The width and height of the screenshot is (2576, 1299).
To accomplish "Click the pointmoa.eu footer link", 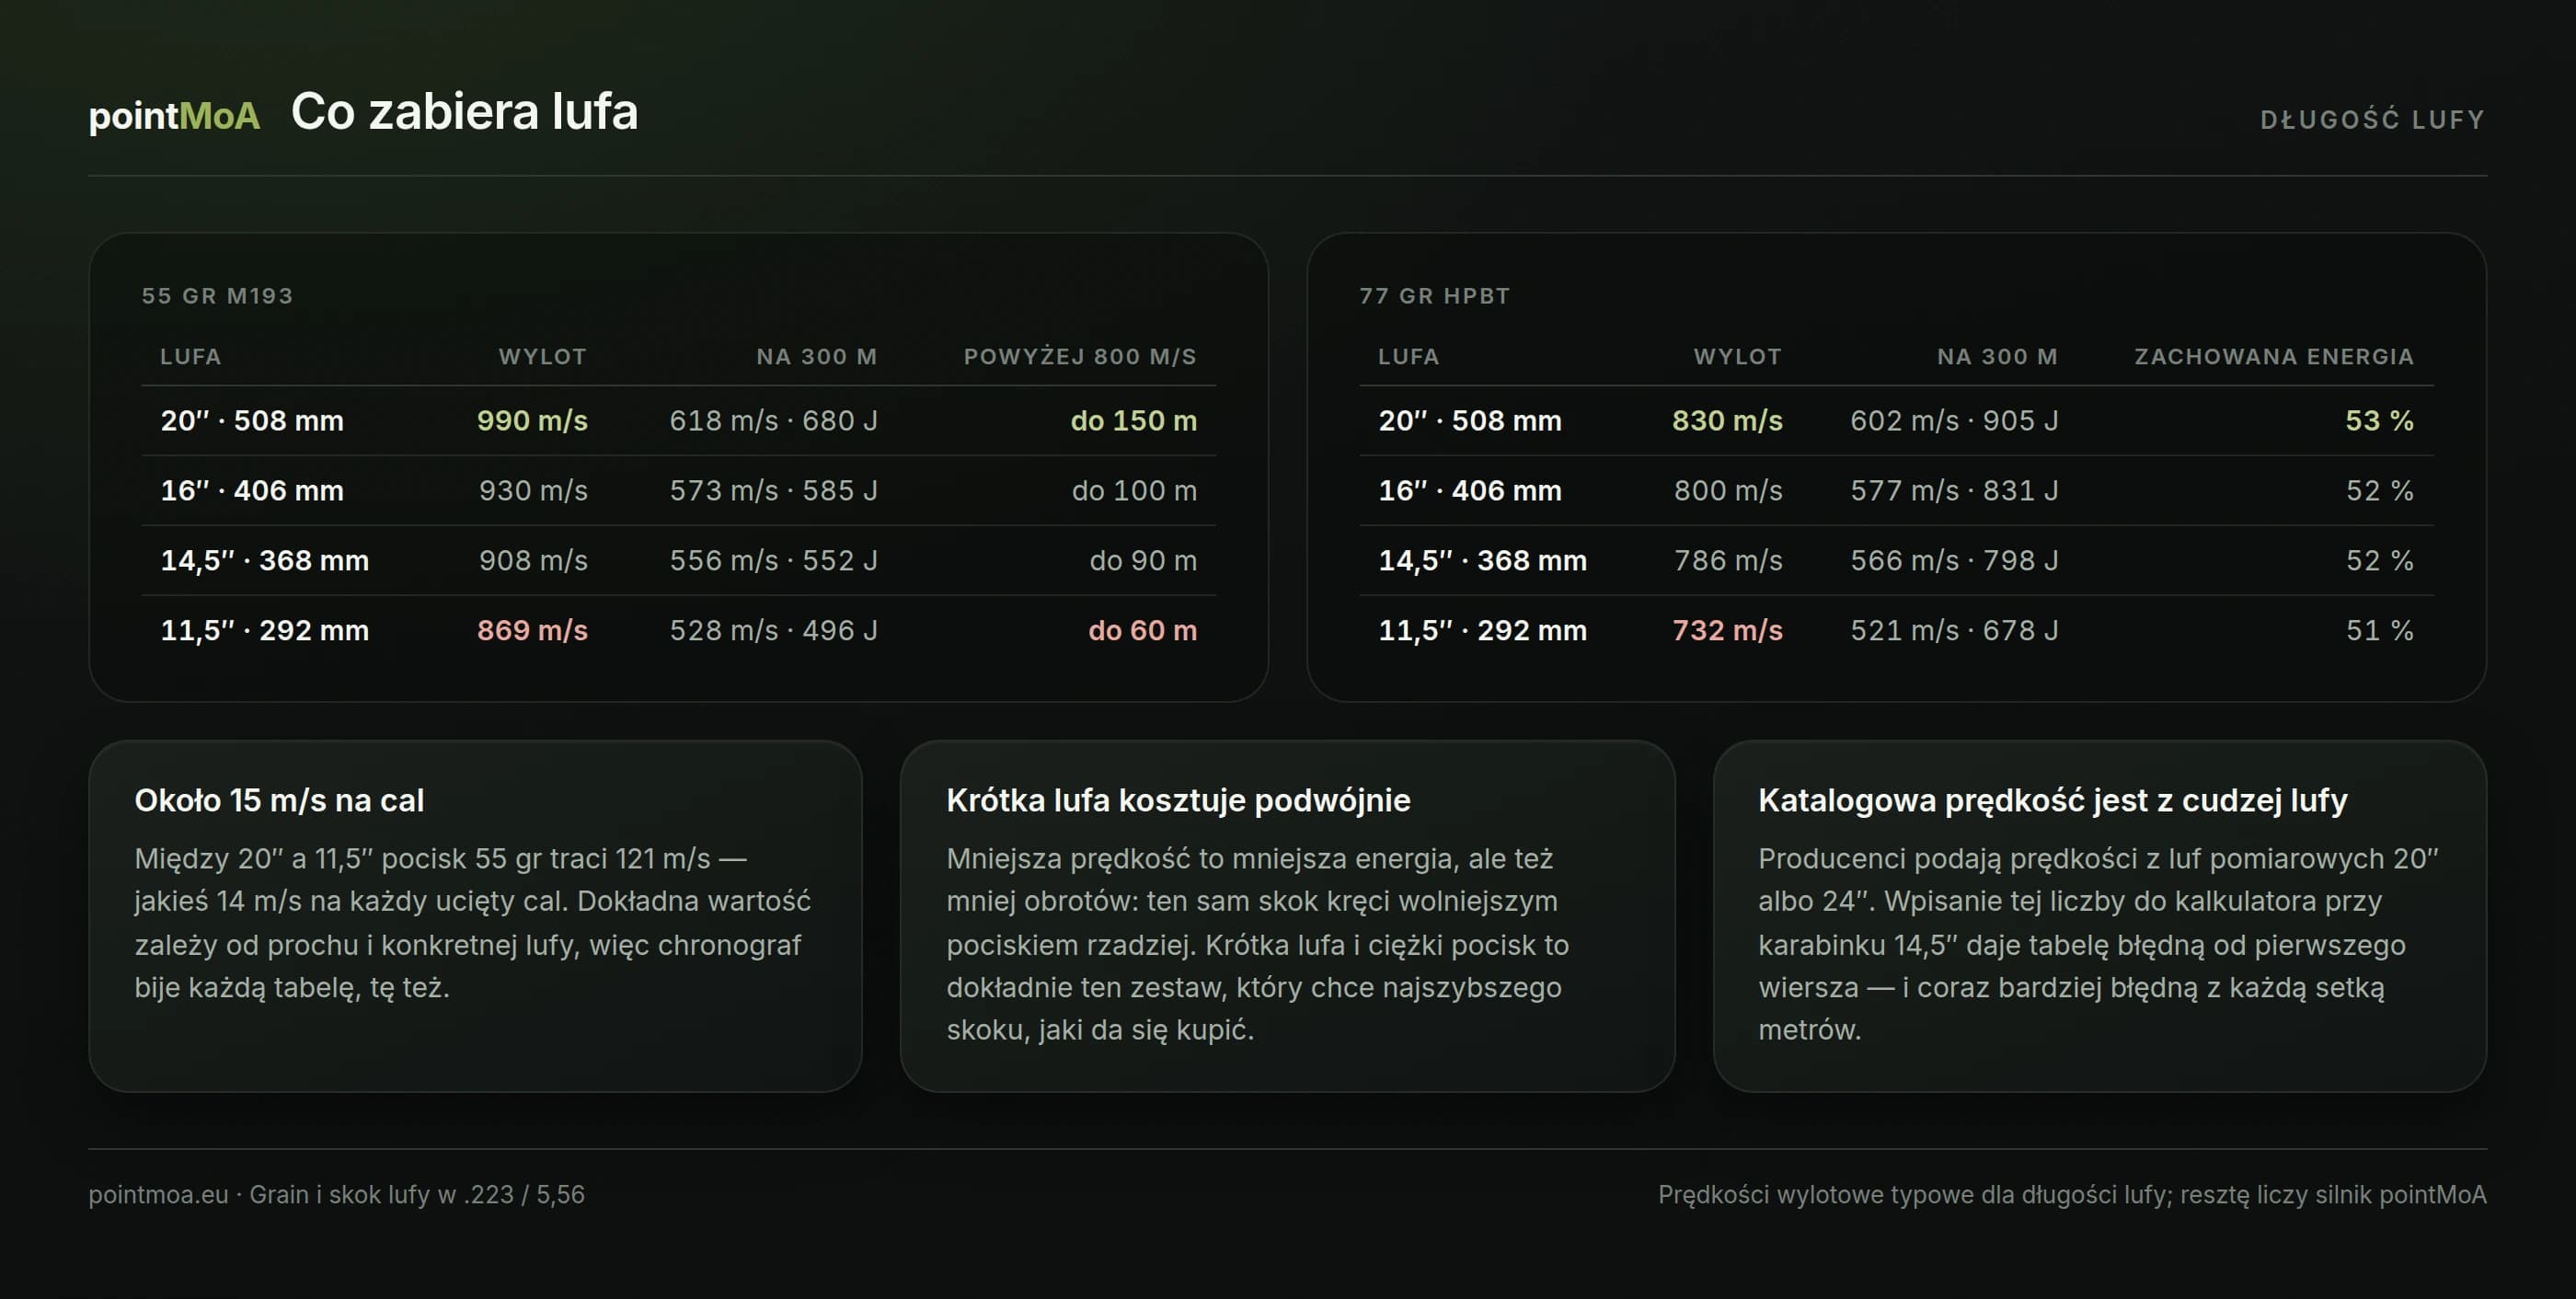I will pyautogui.click(x=158, y=1195).
